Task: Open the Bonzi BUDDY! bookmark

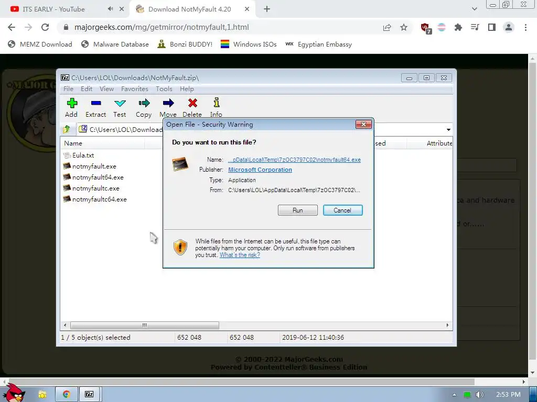Action: (185, 44)
